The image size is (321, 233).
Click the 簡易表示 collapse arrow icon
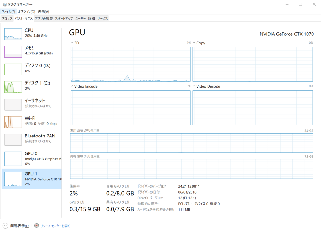point(5,225)
